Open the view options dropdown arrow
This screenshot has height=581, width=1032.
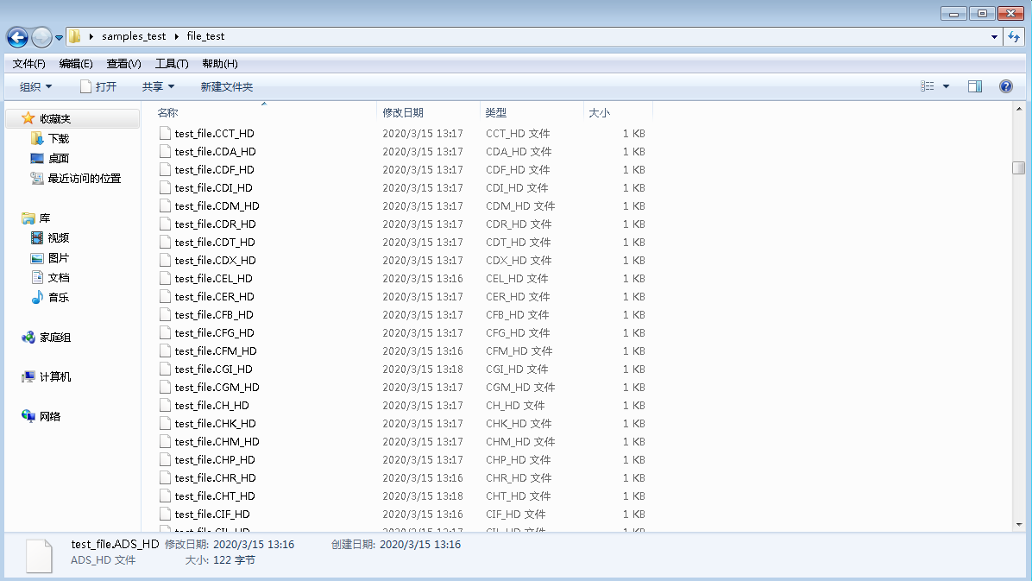(x=946, y=86)
